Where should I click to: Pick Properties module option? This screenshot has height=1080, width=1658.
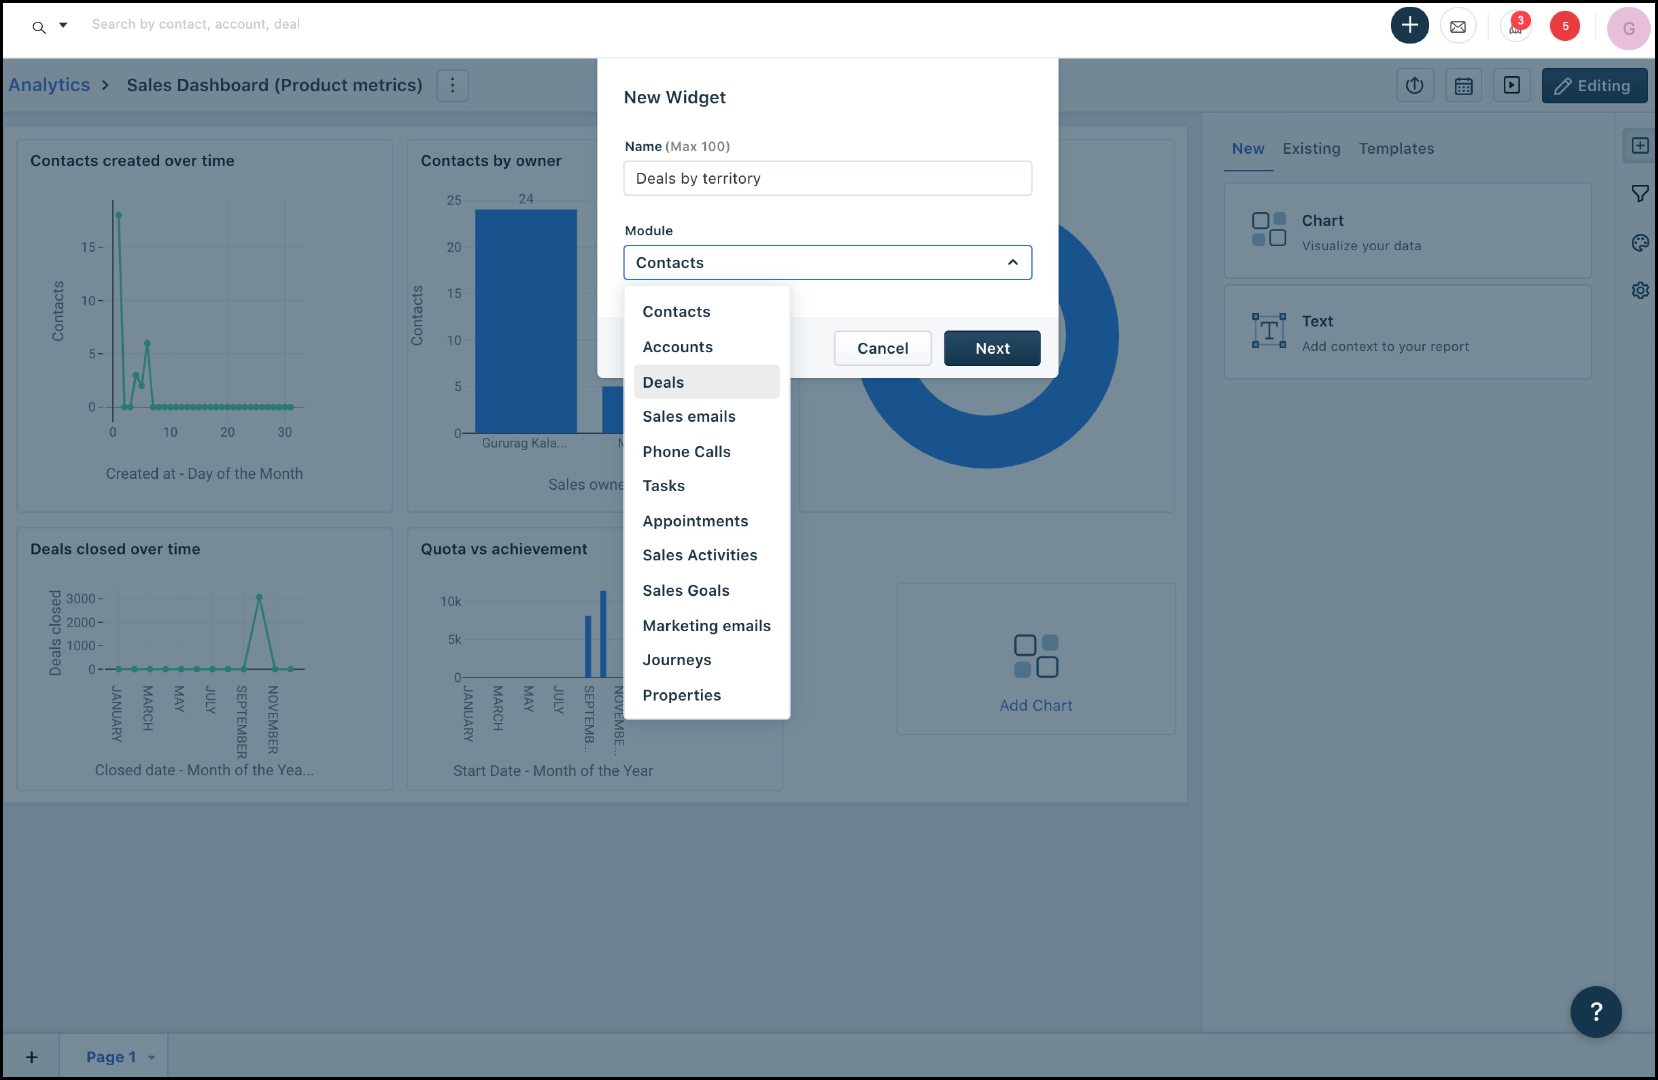click(x=706, y=696)
